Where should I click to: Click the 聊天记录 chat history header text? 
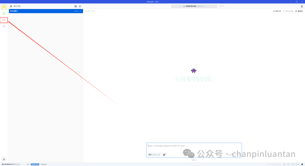[x=17, y=6]
